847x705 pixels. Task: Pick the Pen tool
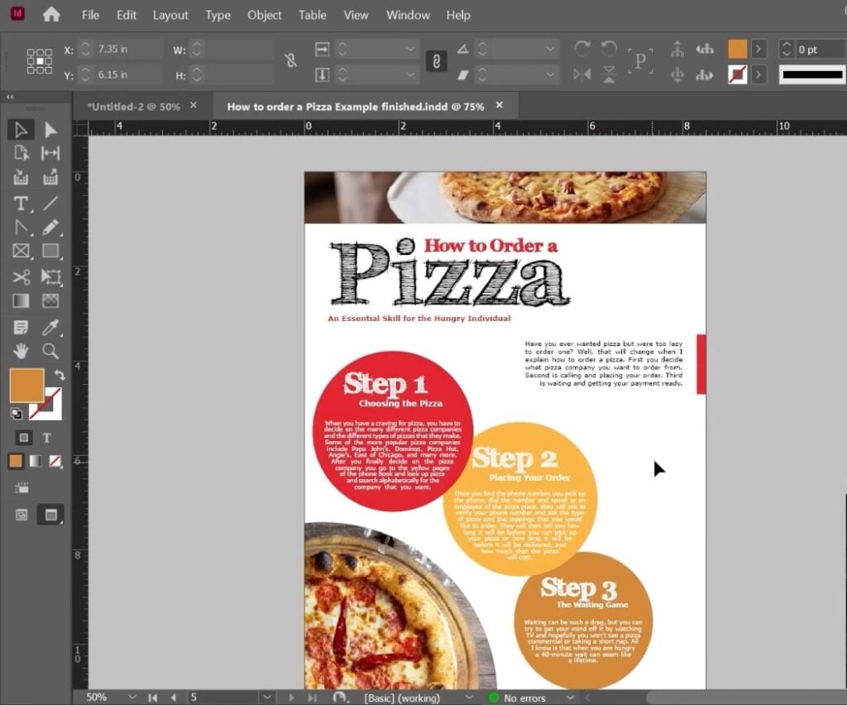coord(21,228)
